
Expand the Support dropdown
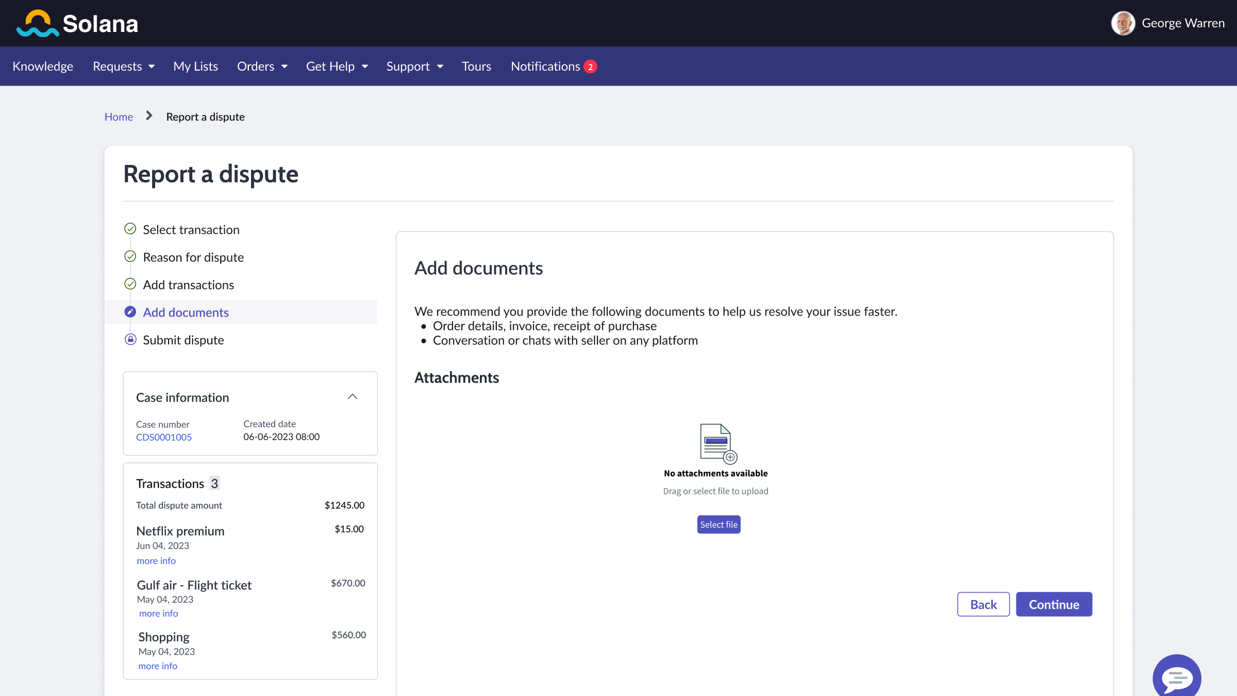(415, 66)
